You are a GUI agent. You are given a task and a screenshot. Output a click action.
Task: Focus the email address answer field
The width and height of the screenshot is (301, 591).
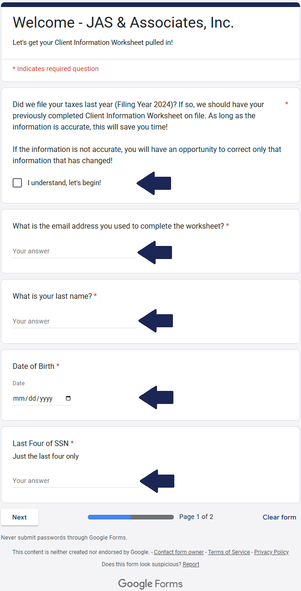(74, 252)
